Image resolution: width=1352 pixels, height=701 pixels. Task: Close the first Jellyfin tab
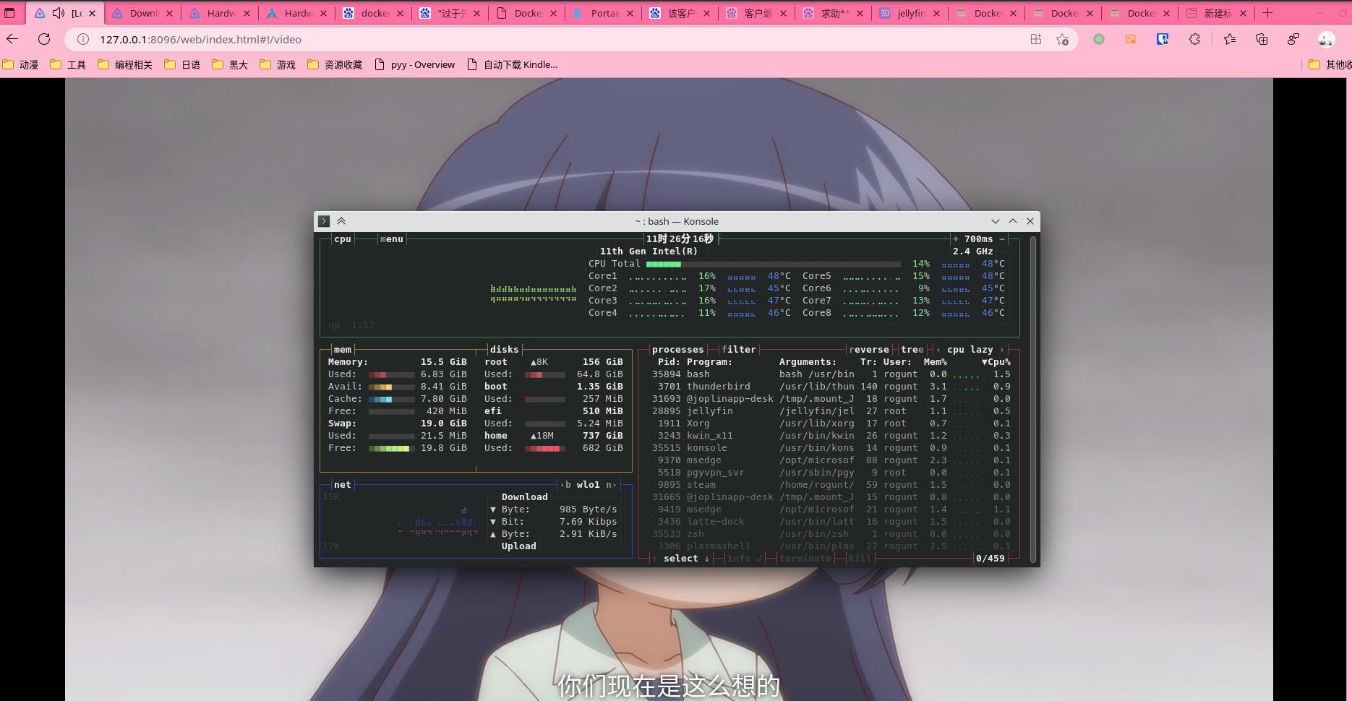pyautogui.click(x=92, y=13)
